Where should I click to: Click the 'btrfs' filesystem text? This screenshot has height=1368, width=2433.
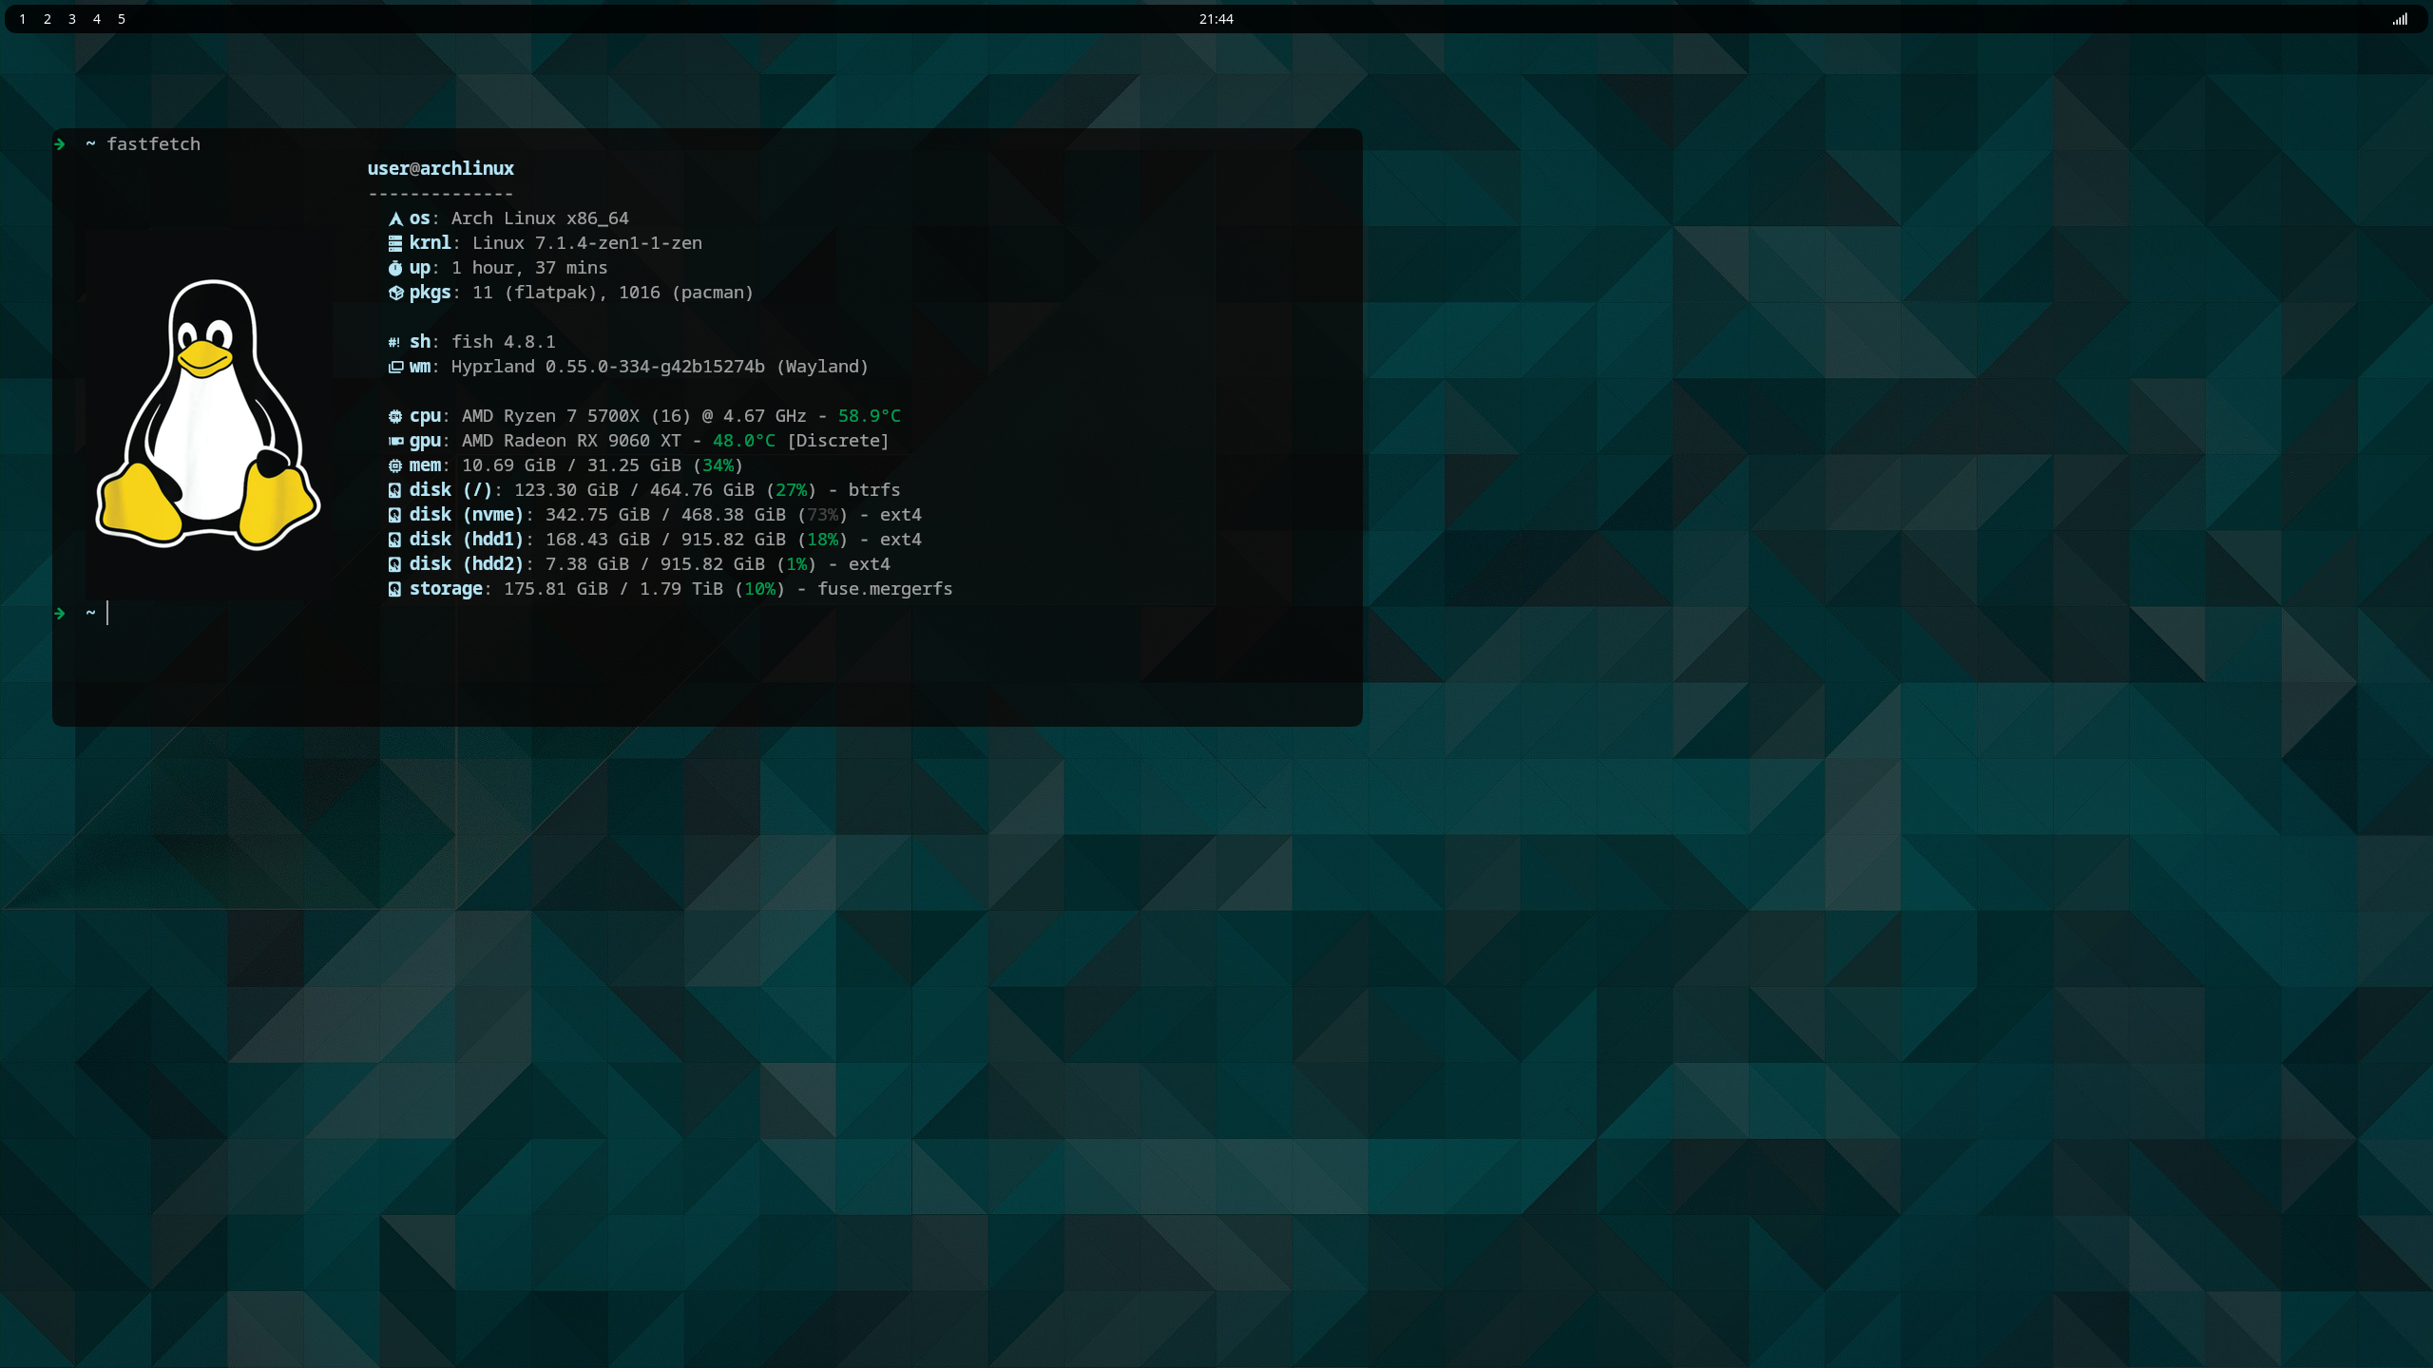[874, 490]
